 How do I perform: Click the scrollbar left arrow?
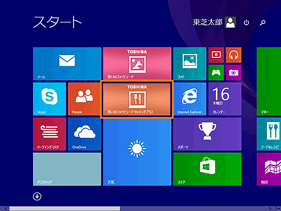6,209
